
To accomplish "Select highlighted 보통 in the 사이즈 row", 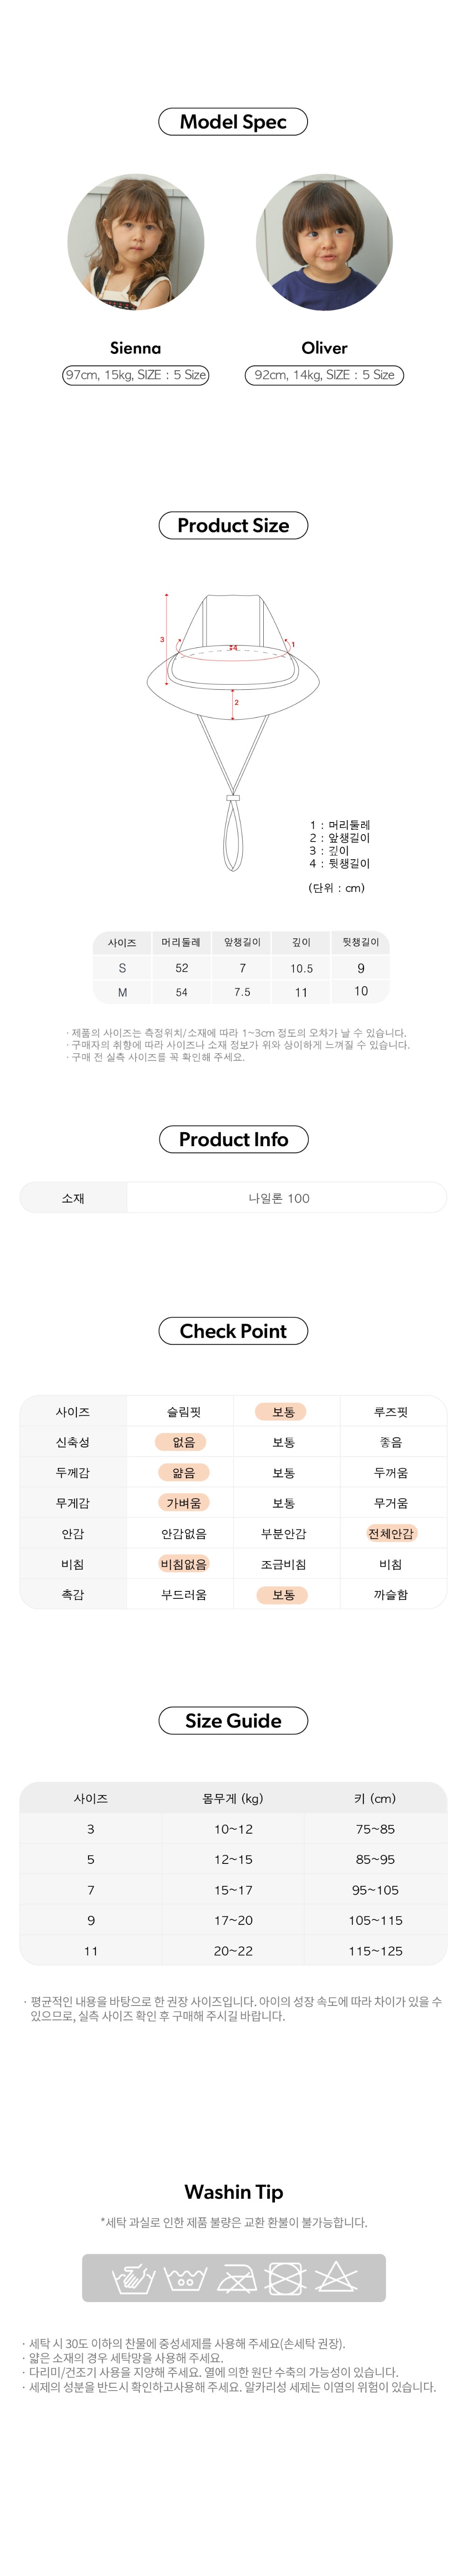I will [284, 1412].
